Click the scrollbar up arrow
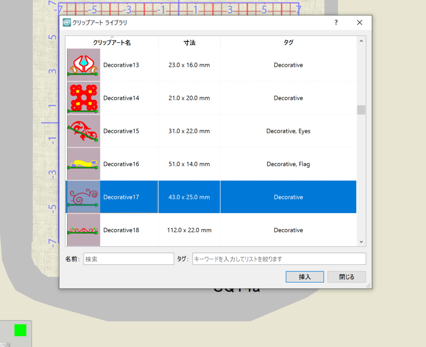The height and width of the screenshot is (347, 426). (x=361, y=41)
